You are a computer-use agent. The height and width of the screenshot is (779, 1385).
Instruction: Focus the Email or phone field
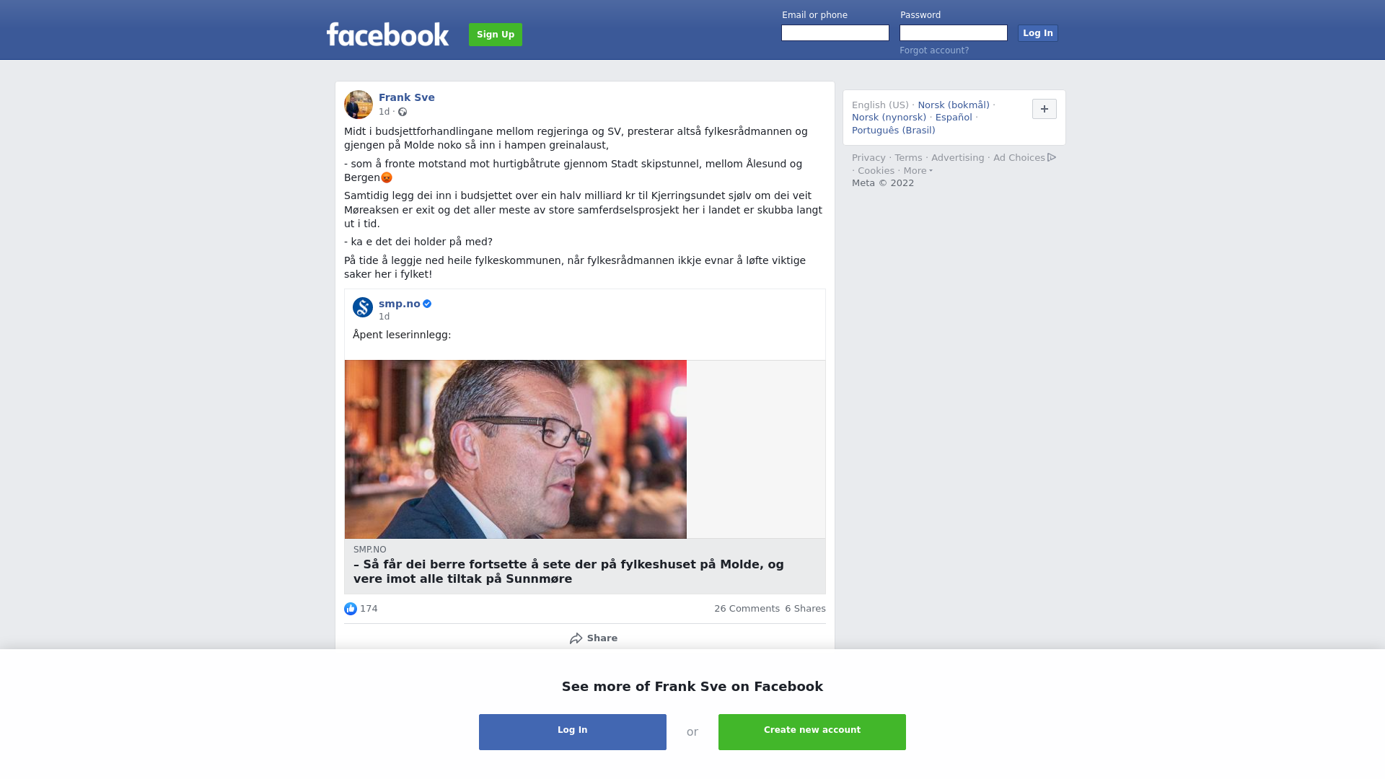point(835,33)
